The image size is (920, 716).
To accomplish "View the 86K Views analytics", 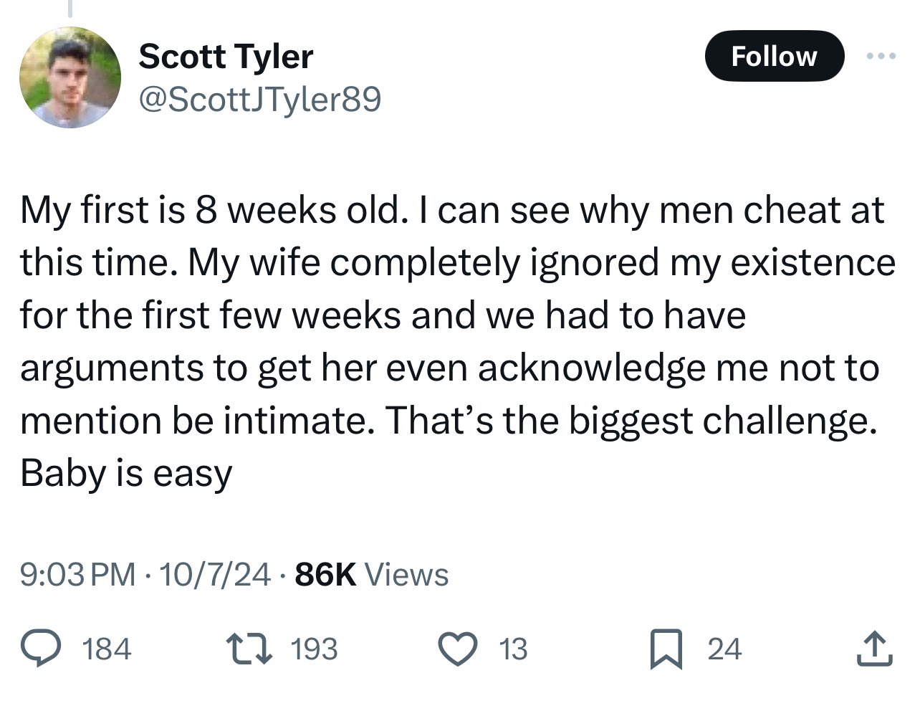I will pos(372,574).
